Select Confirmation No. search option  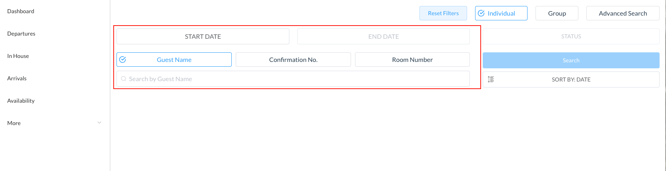tap(293, 60)
